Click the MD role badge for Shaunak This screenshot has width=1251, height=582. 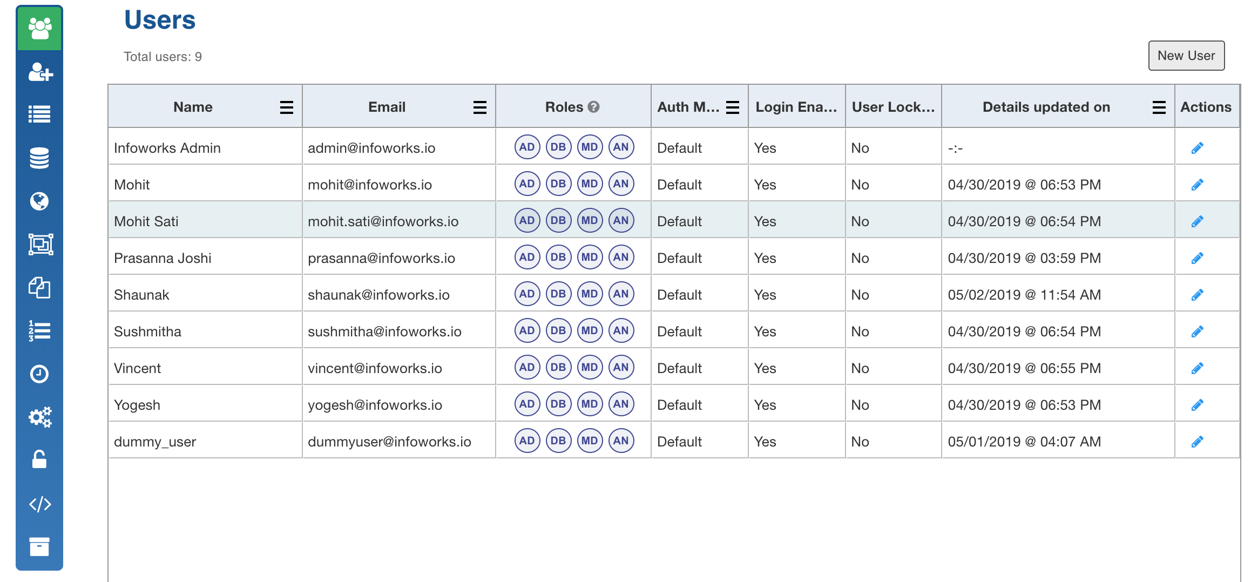(590, 294)
